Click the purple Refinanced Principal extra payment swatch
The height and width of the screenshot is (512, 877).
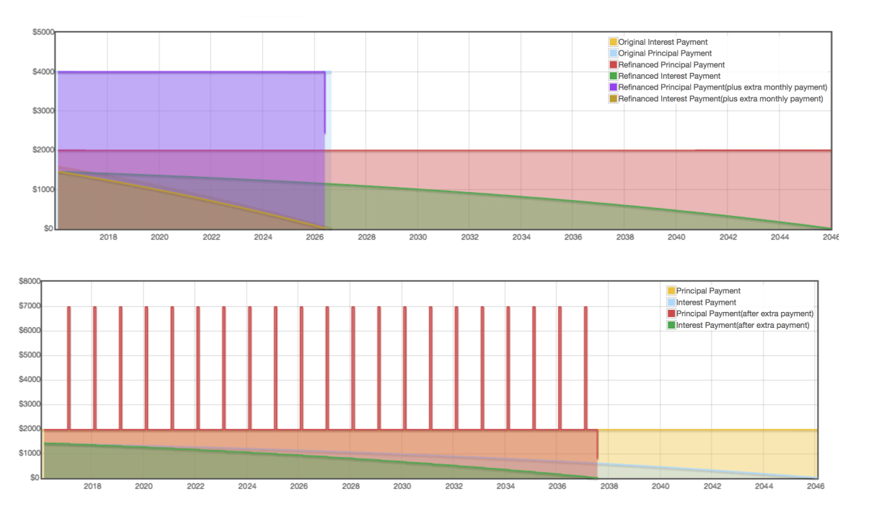[614, 87]
